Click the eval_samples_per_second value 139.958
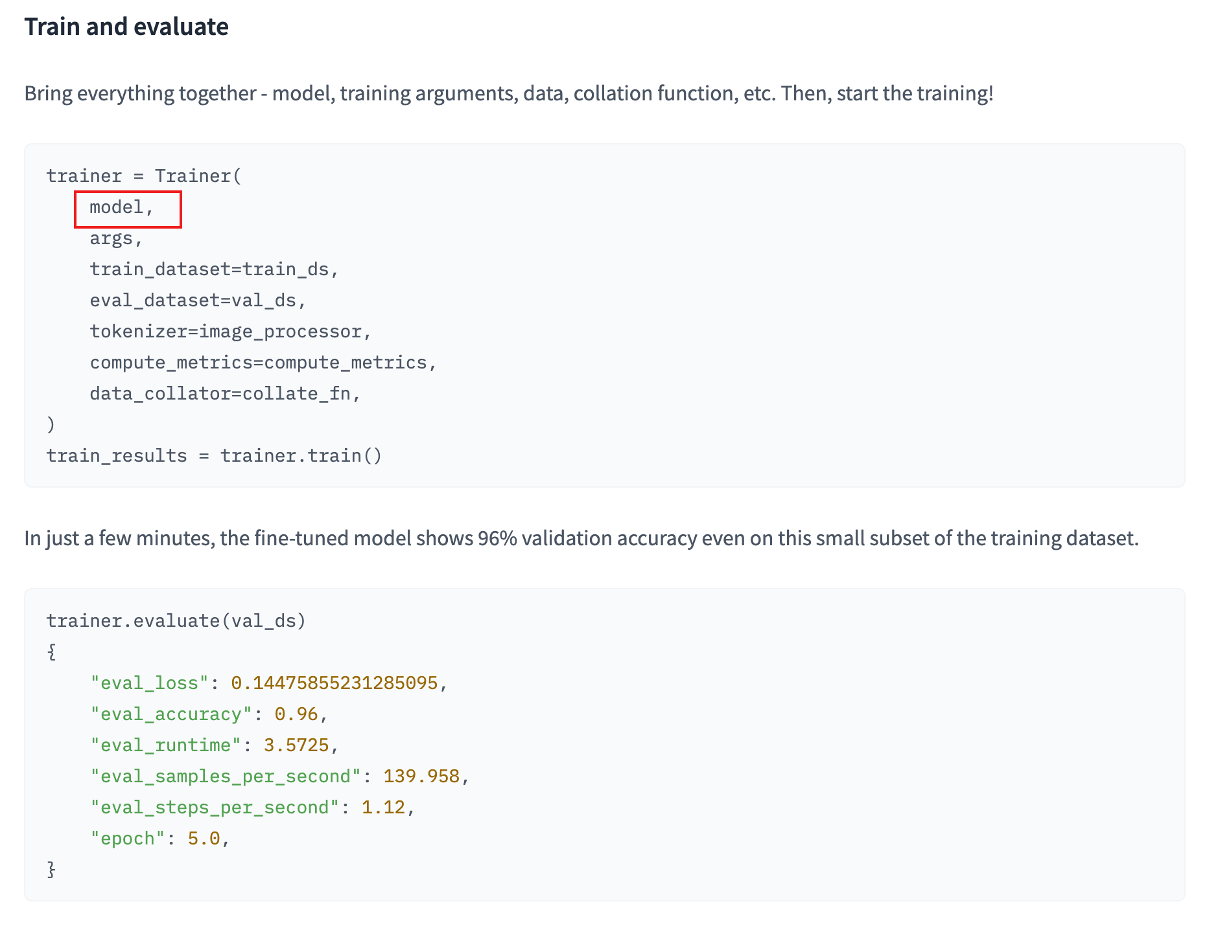 (423, 776)
